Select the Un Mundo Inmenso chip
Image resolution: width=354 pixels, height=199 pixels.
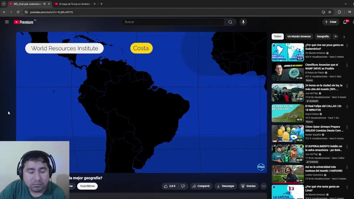tap(299, 36)
